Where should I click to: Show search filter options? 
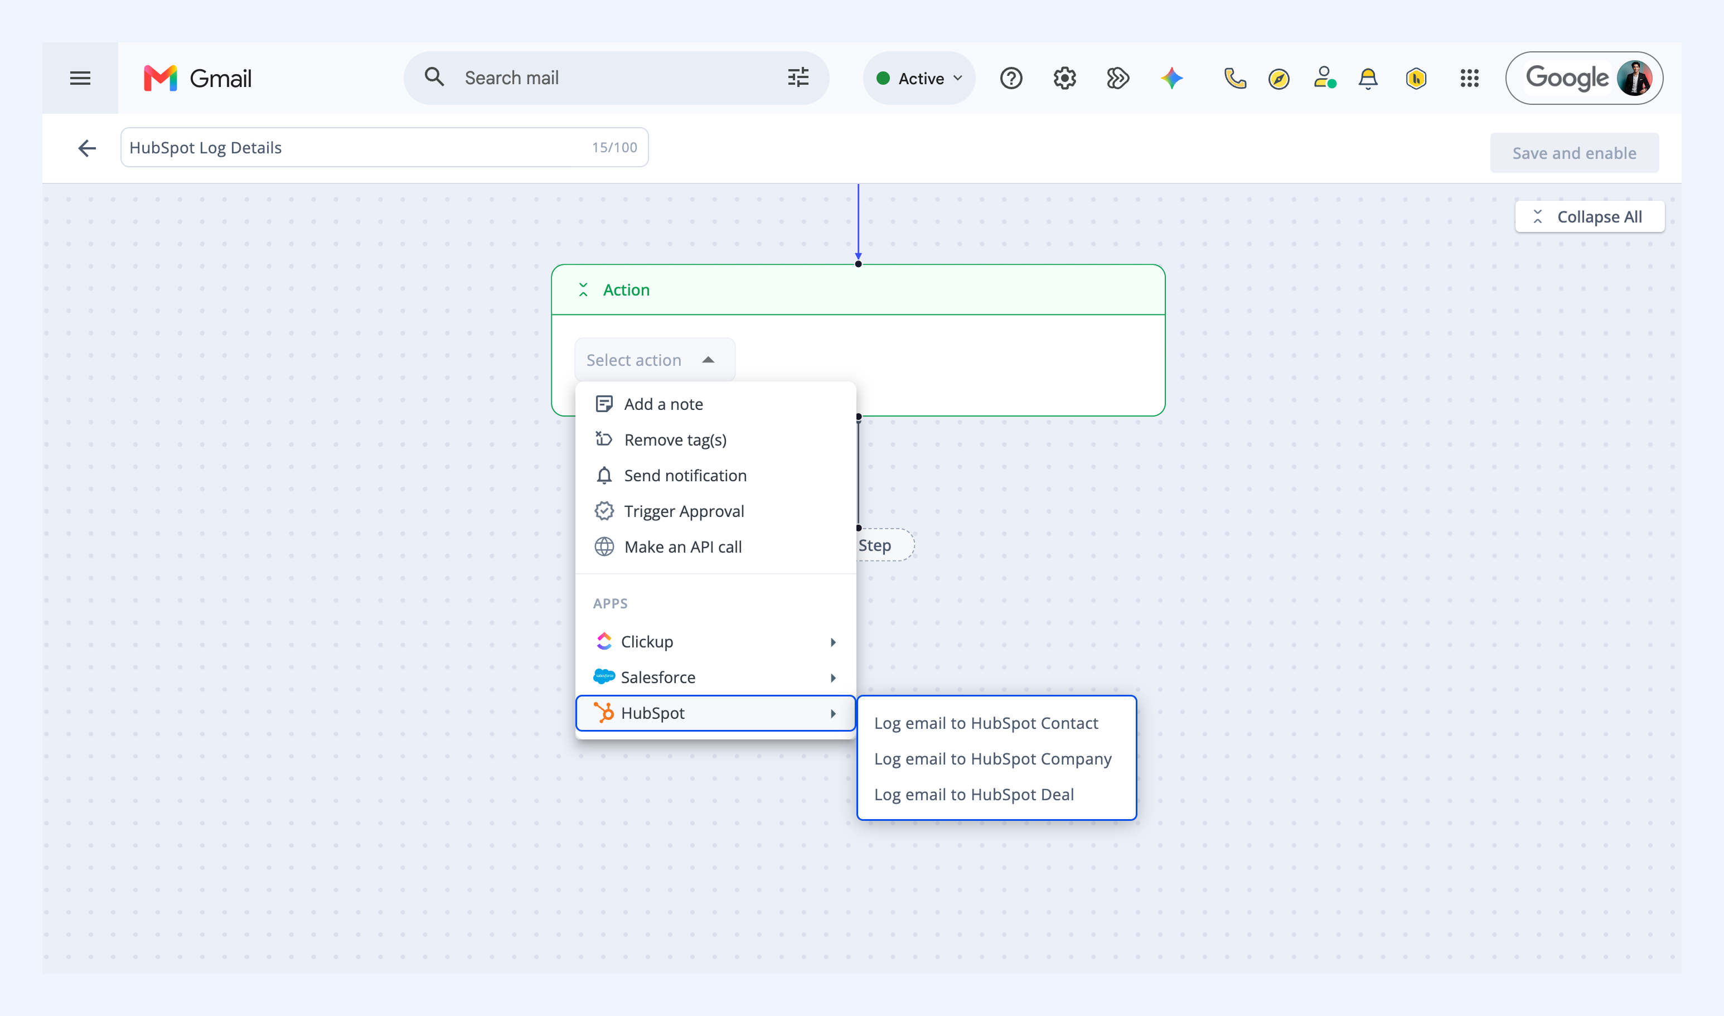click(798, 78)
